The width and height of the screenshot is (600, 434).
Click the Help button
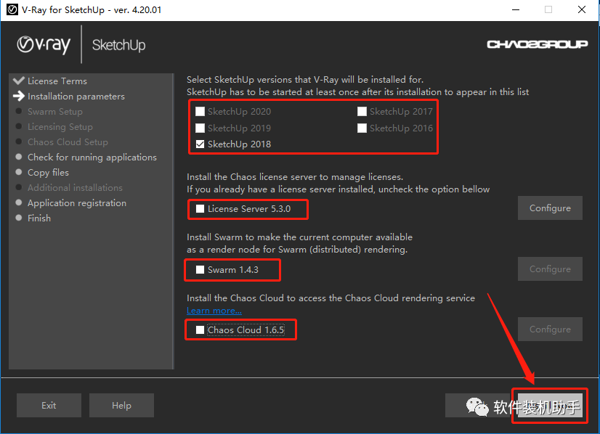click(122, 405)
